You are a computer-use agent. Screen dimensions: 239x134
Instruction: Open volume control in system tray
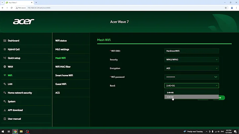click(218, 132)
